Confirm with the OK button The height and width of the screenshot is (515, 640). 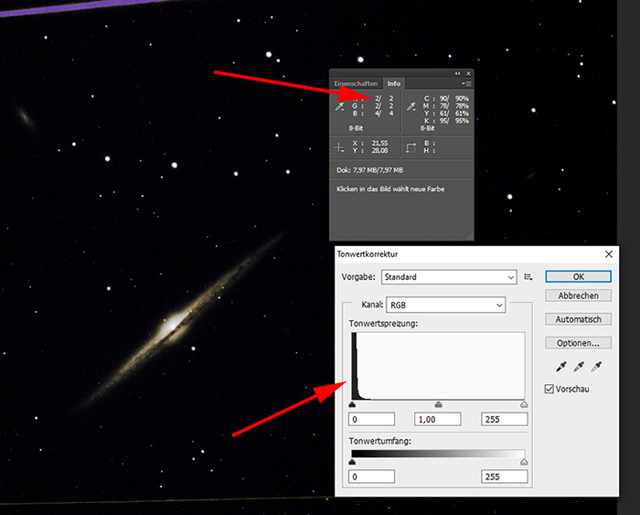tap(579, 276)
